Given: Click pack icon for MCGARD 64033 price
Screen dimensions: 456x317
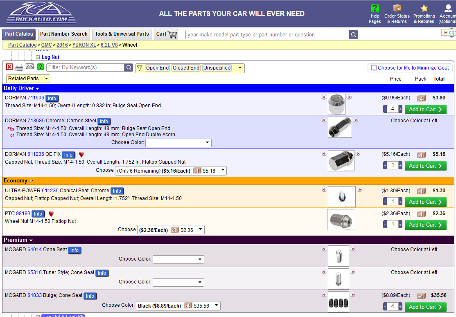Looking at the screenshot, I should point(421,296).
